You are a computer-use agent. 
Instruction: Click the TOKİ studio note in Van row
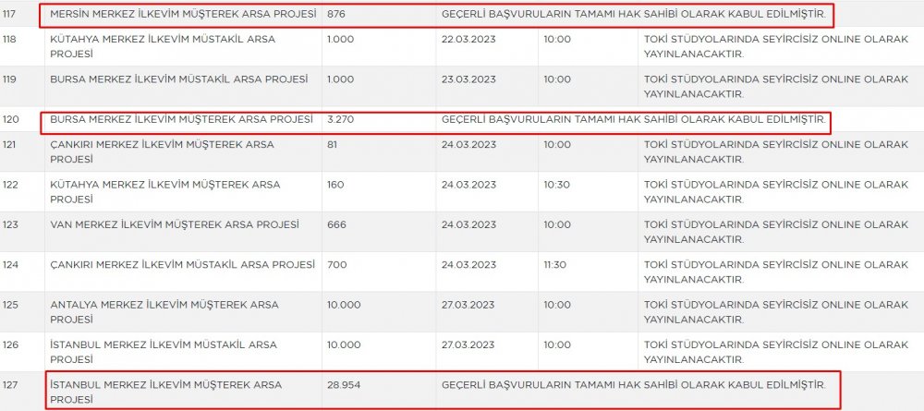[776, 232]
